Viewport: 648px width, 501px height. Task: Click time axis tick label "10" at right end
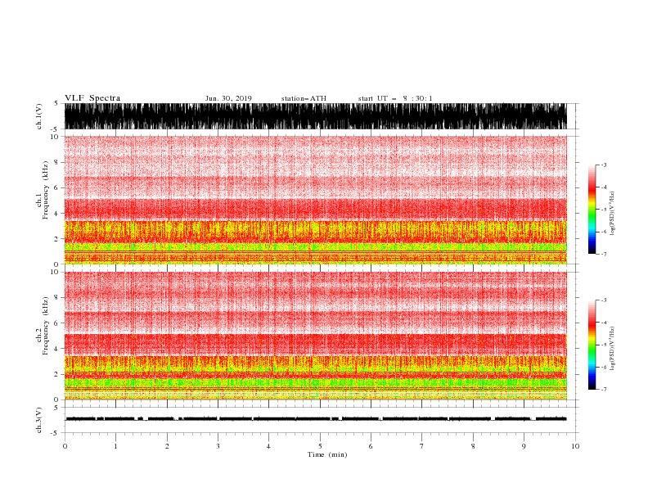pyautogui.click(x=575, y=446)
